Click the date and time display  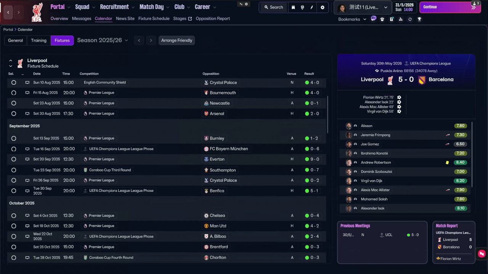click(x=405, y=7)
